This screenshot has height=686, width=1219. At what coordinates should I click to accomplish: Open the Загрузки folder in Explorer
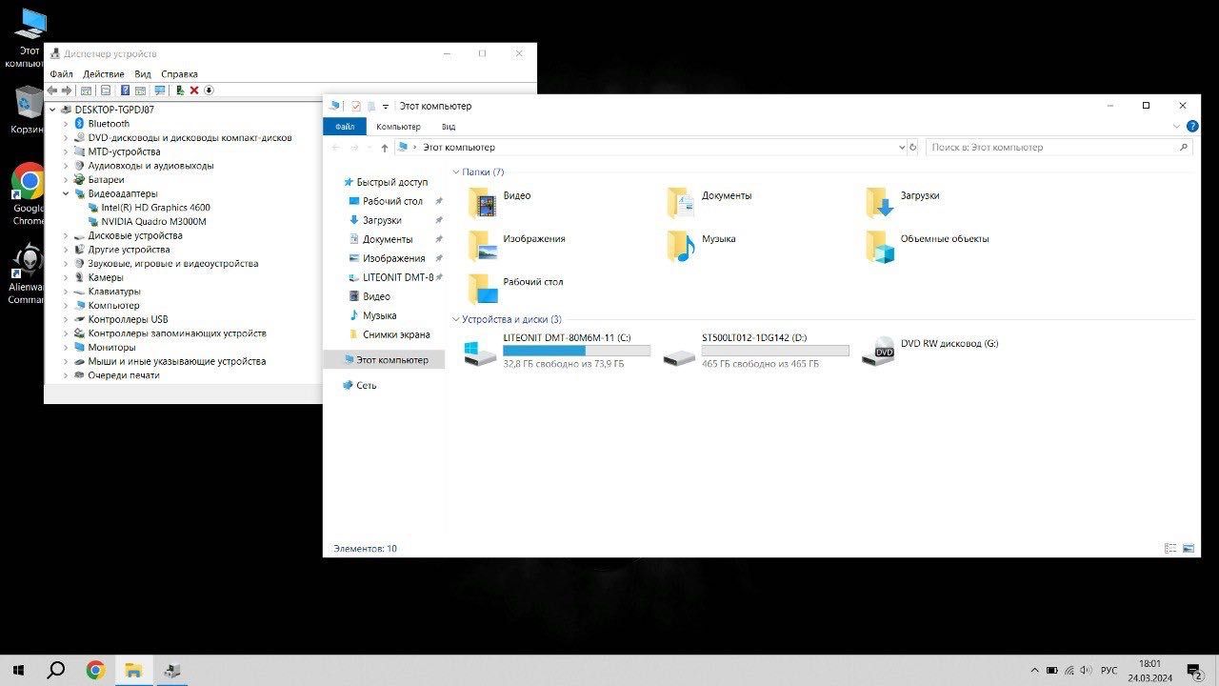[903, 202]
